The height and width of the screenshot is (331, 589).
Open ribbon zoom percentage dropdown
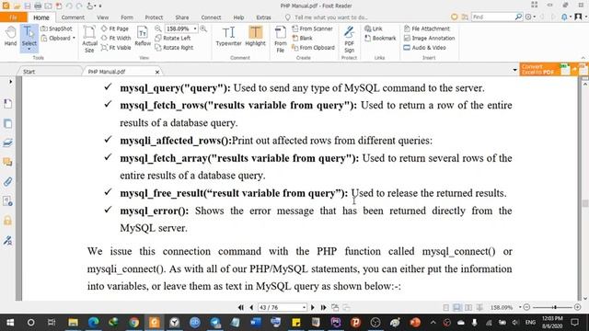coord(195,29)
